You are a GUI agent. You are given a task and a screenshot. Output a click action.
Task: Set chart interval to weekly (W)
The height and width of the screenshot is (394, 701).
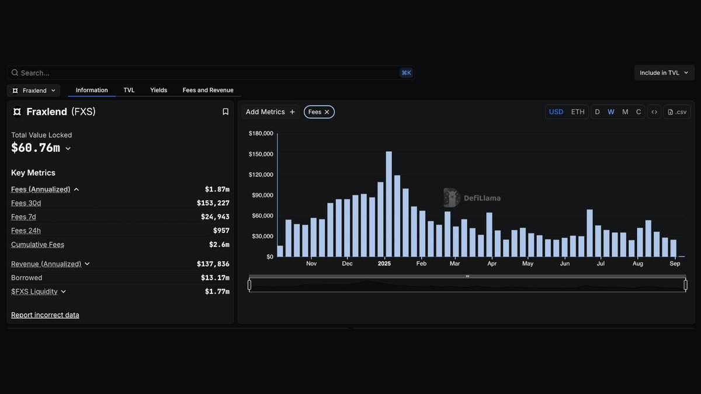pyautogui.click(x=611, y=112)
